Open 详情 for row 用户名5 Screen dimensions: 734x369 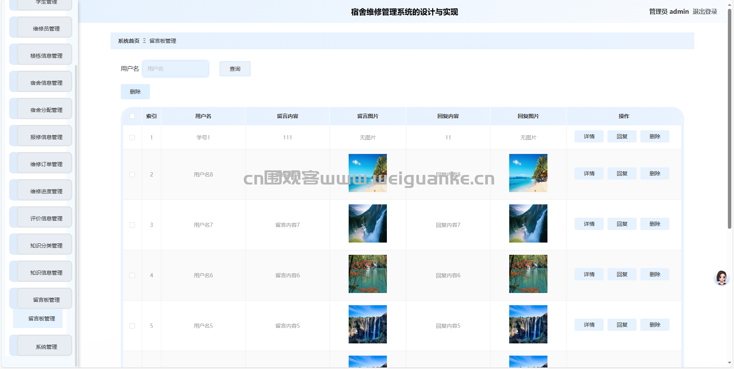pos(589,325)
